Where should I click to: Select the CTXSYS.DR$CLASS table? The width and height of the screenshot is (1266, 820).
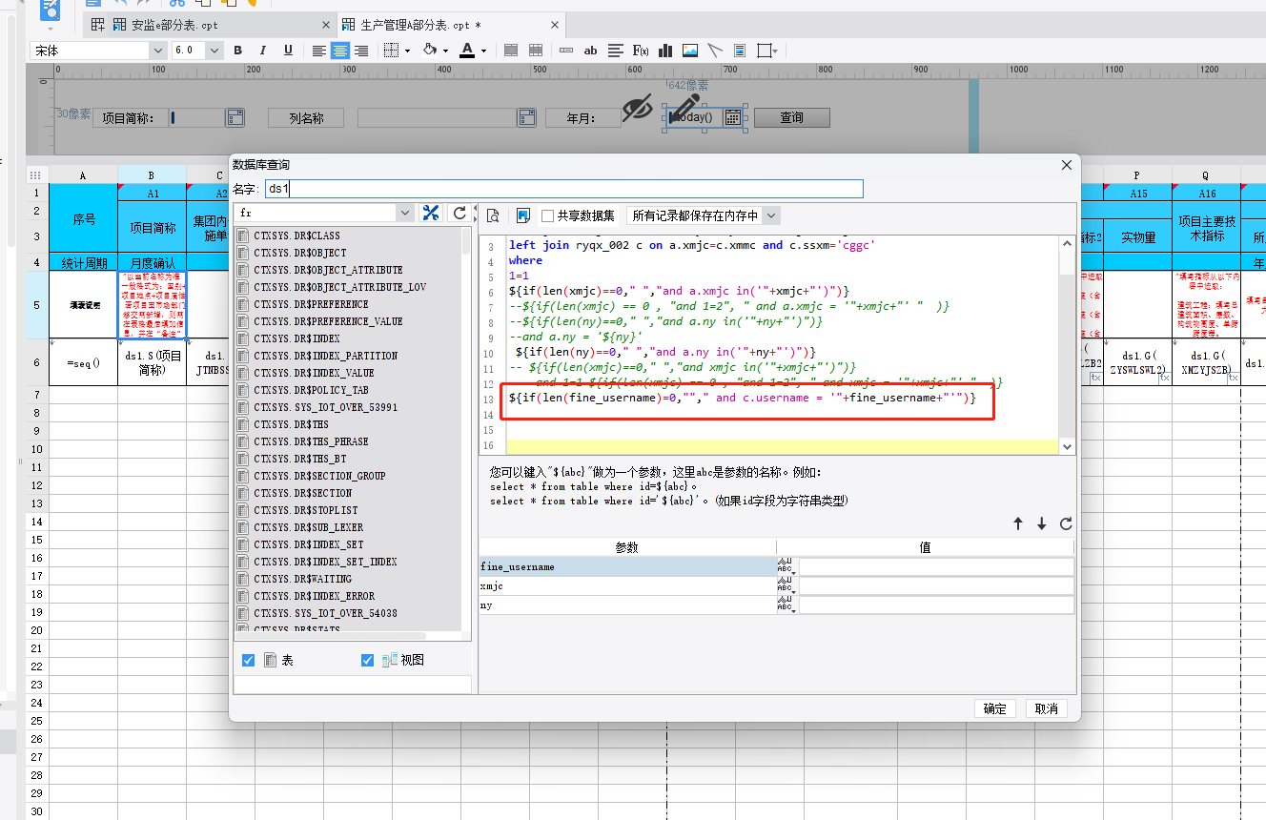[296, 236]
